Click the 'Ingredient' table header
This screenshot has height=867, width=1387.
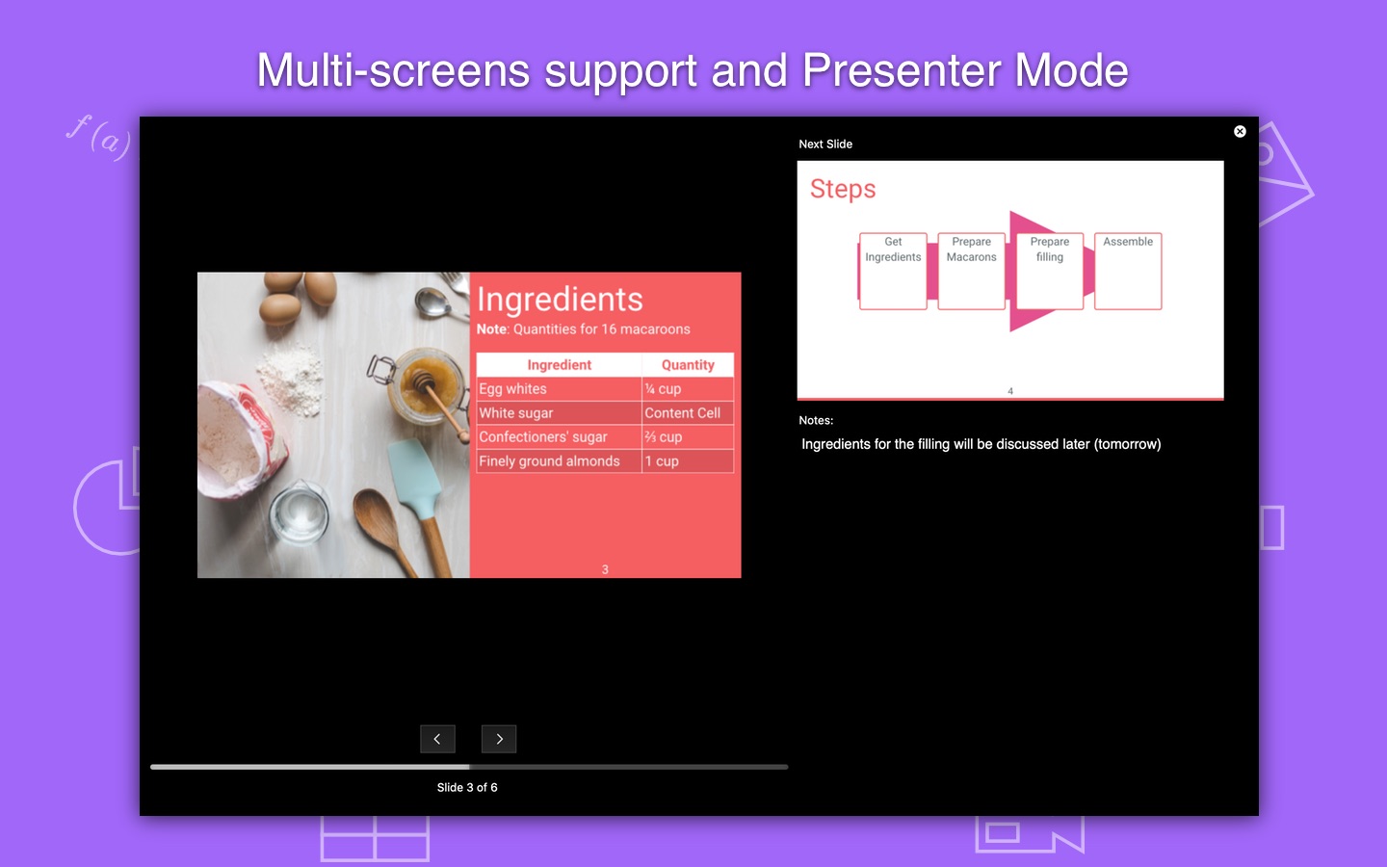(x=559, y=365)
